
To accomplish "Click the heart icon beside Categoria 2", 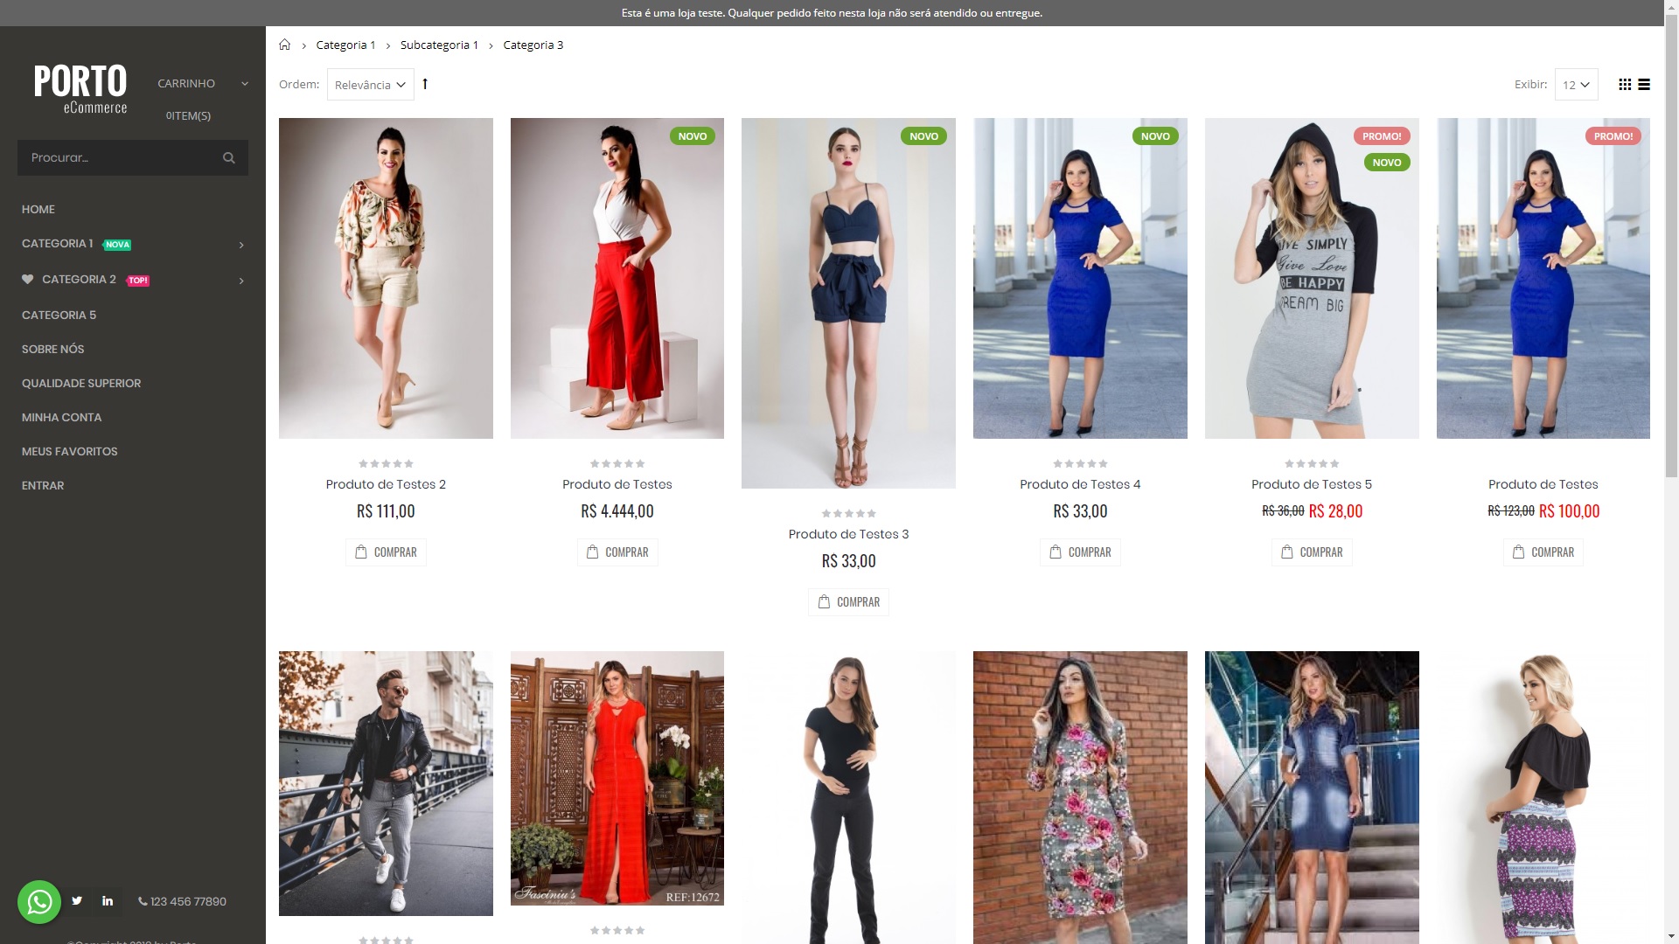I will (x=28, y=280).
